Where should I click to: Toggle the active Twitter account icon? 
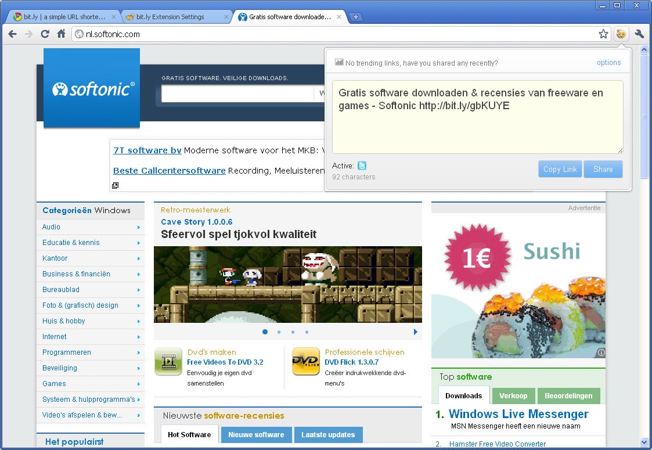pyautogui.click(x=362, y=165)
